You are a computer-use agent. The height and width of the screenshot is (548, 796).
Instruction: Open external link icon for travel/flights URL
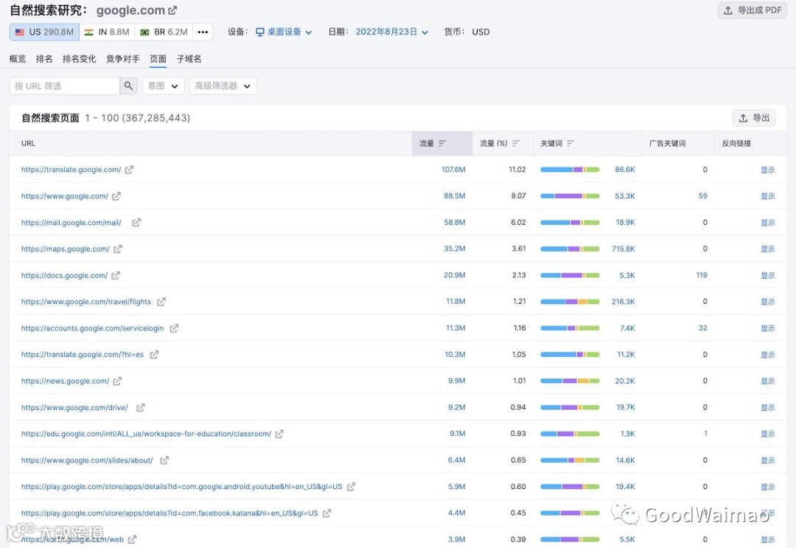pos(161,302)
